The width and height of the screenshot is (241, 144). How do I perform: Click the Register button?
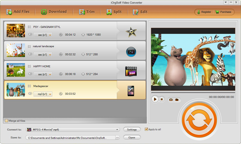pos(204,12)
